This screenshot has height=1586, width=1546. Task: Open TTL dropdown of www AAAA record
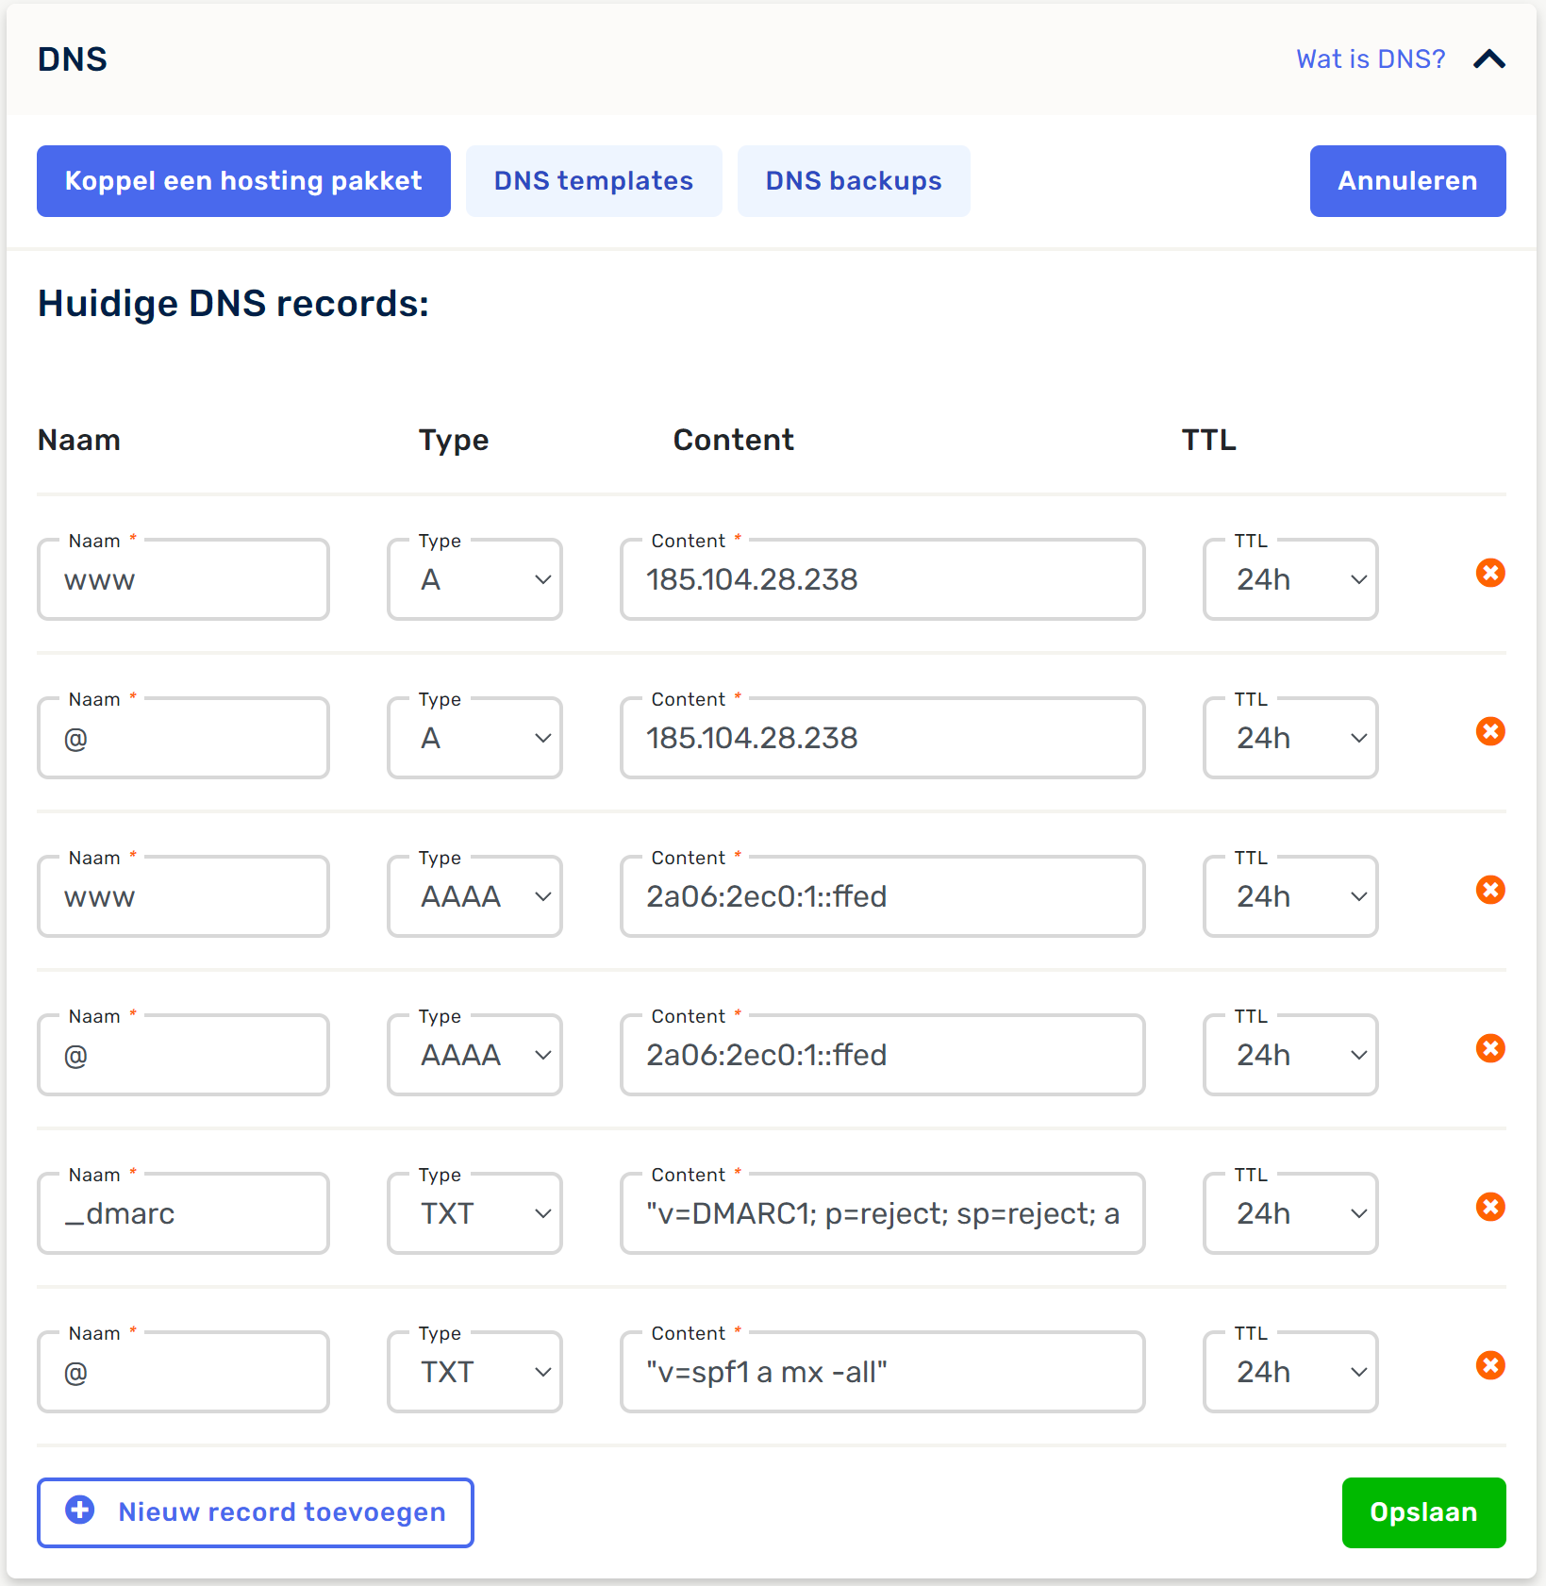(x=1289, y=896)
